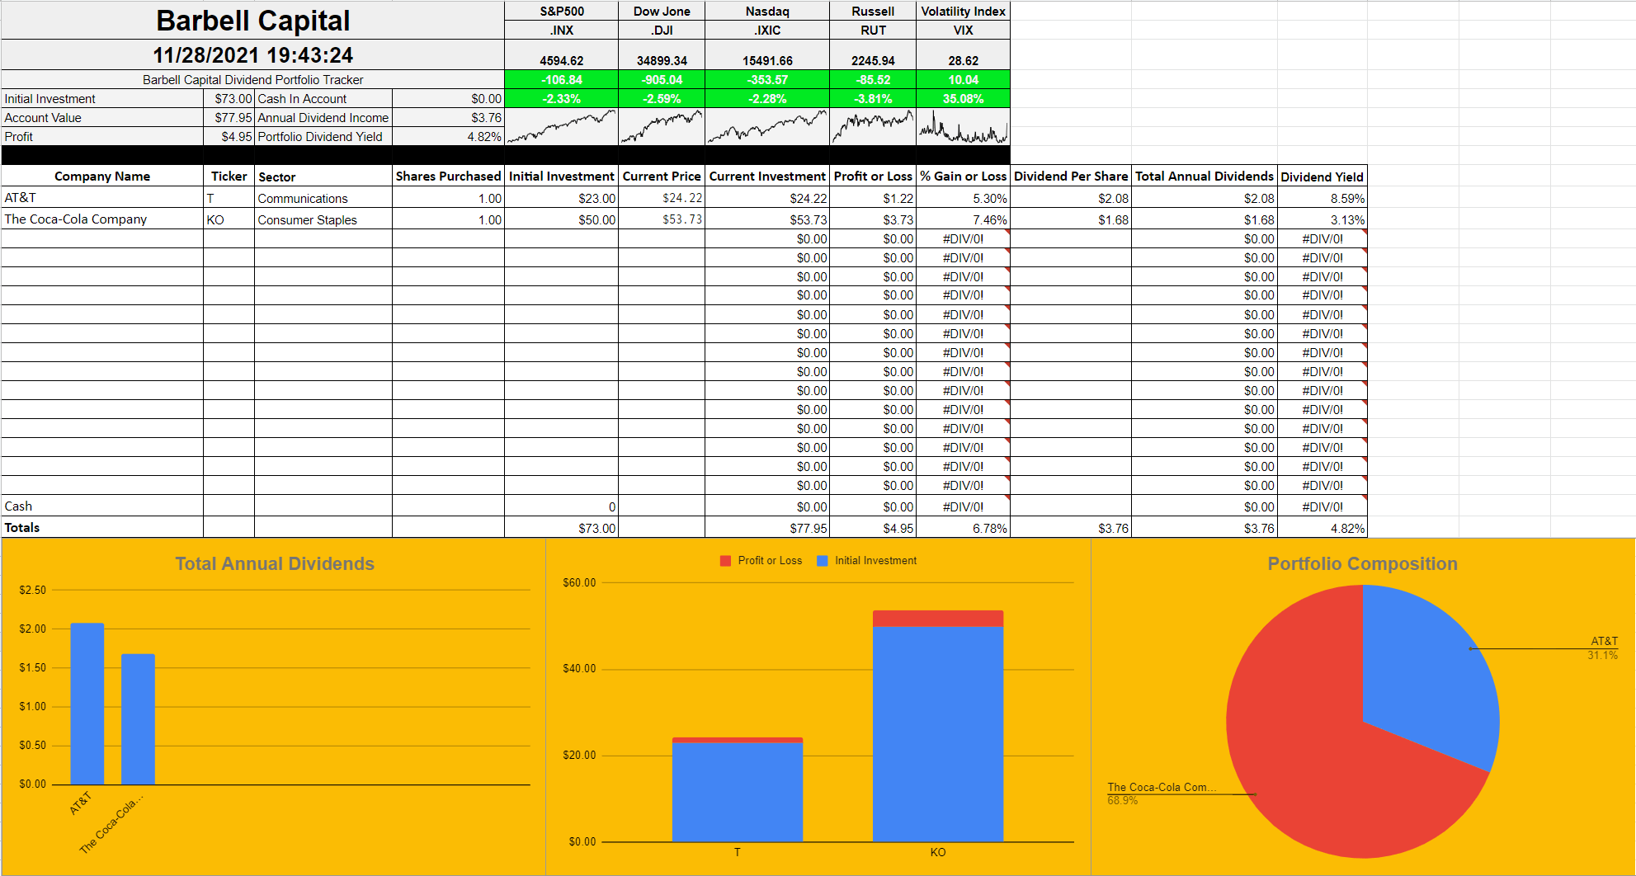The width and height of the screenshot is (1636, 876).
Task: Select totals current investment $77.95
Action: point(767,528)
